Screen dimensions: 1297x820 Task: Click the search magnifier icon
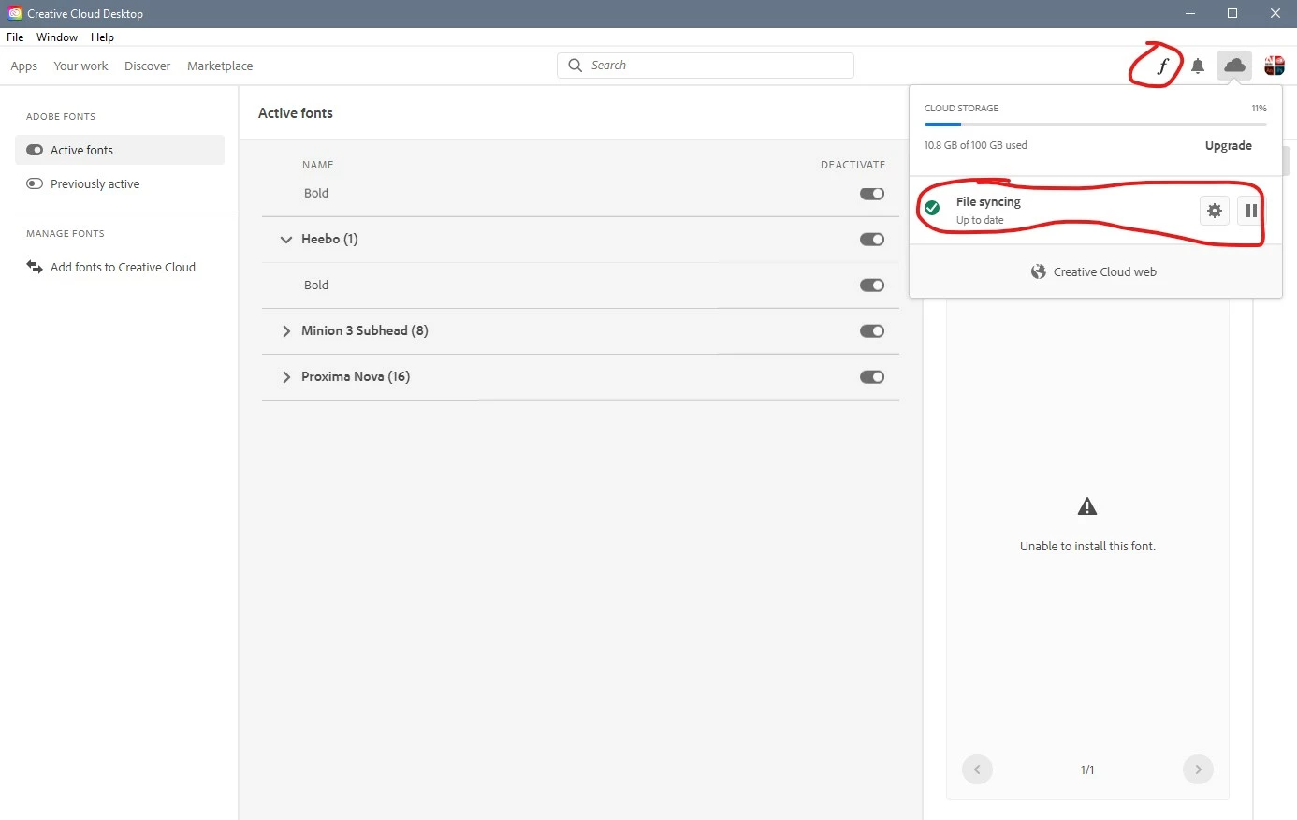tap(576, 66)
